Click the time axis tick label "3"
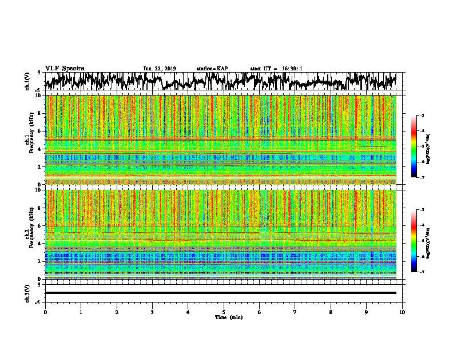Viewport: 453px width, 350px height. point(152,312)
